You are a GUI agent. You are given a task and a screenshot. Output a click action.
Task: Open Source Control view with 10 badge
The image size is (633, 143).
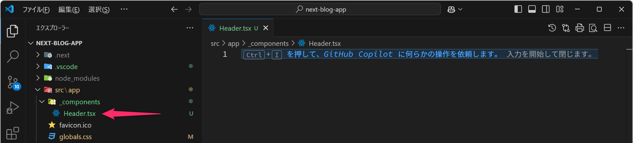(13, 82)
